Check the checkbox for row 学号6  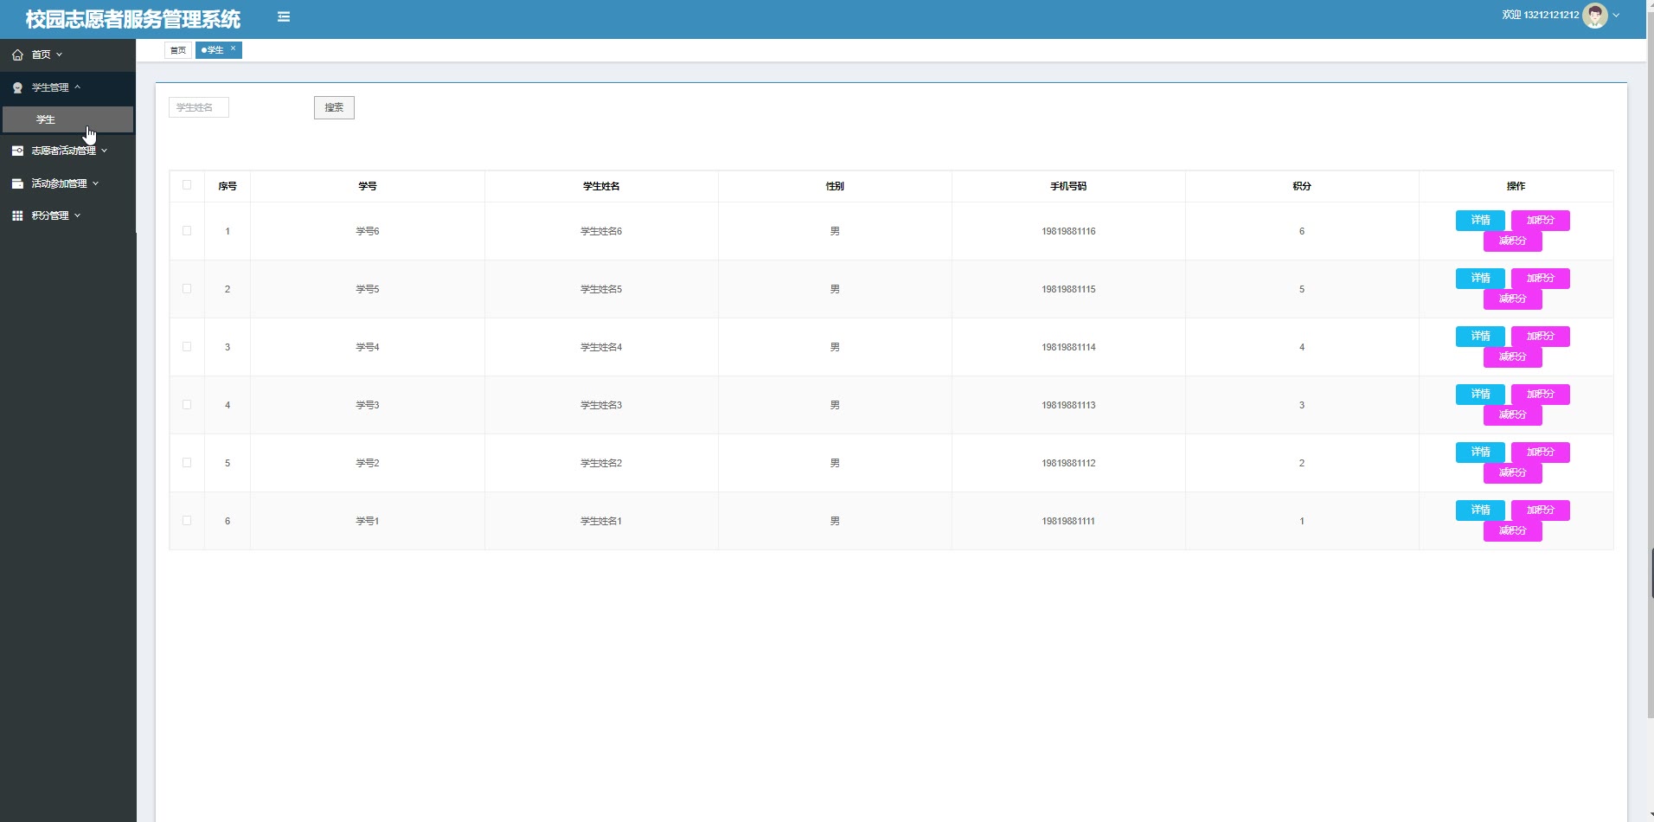187,231
